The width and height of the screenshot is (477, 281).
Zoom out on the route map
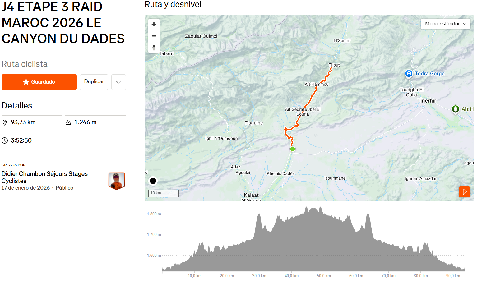154,36
